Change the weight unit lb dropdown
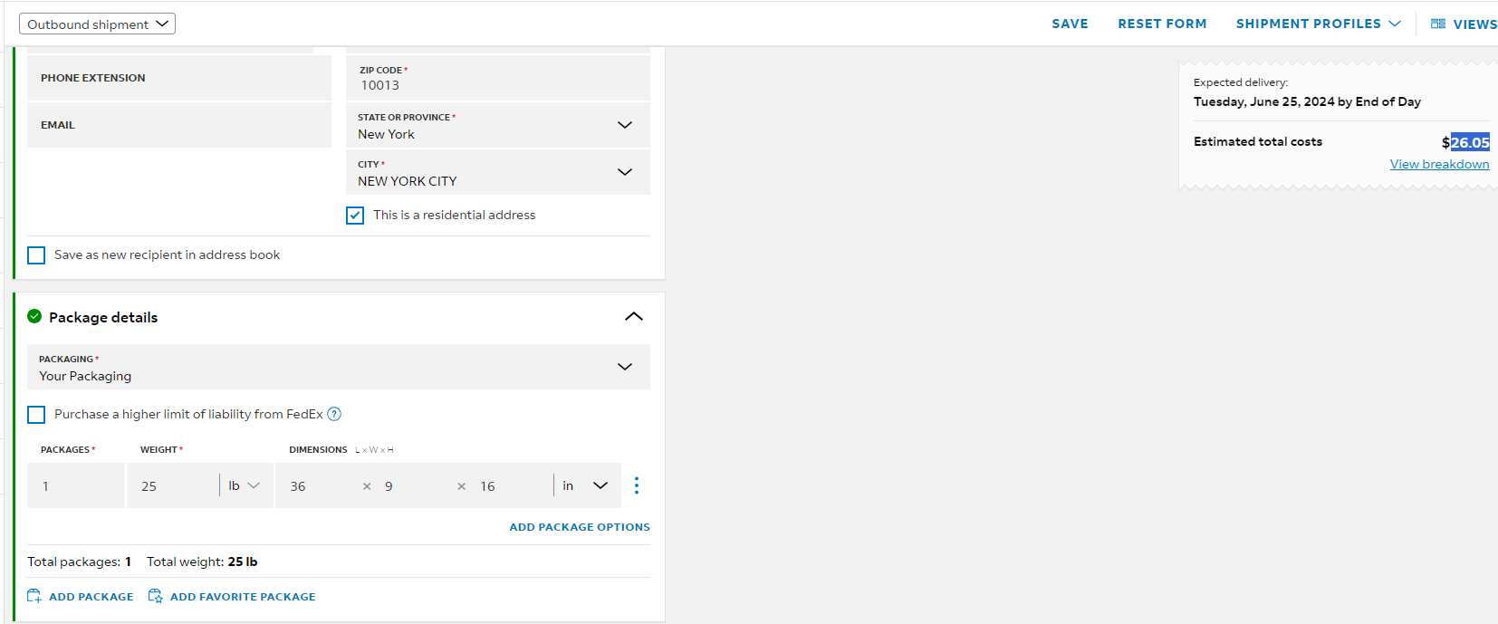Viewport: 1498px width, 624px height. click(244, 485)
